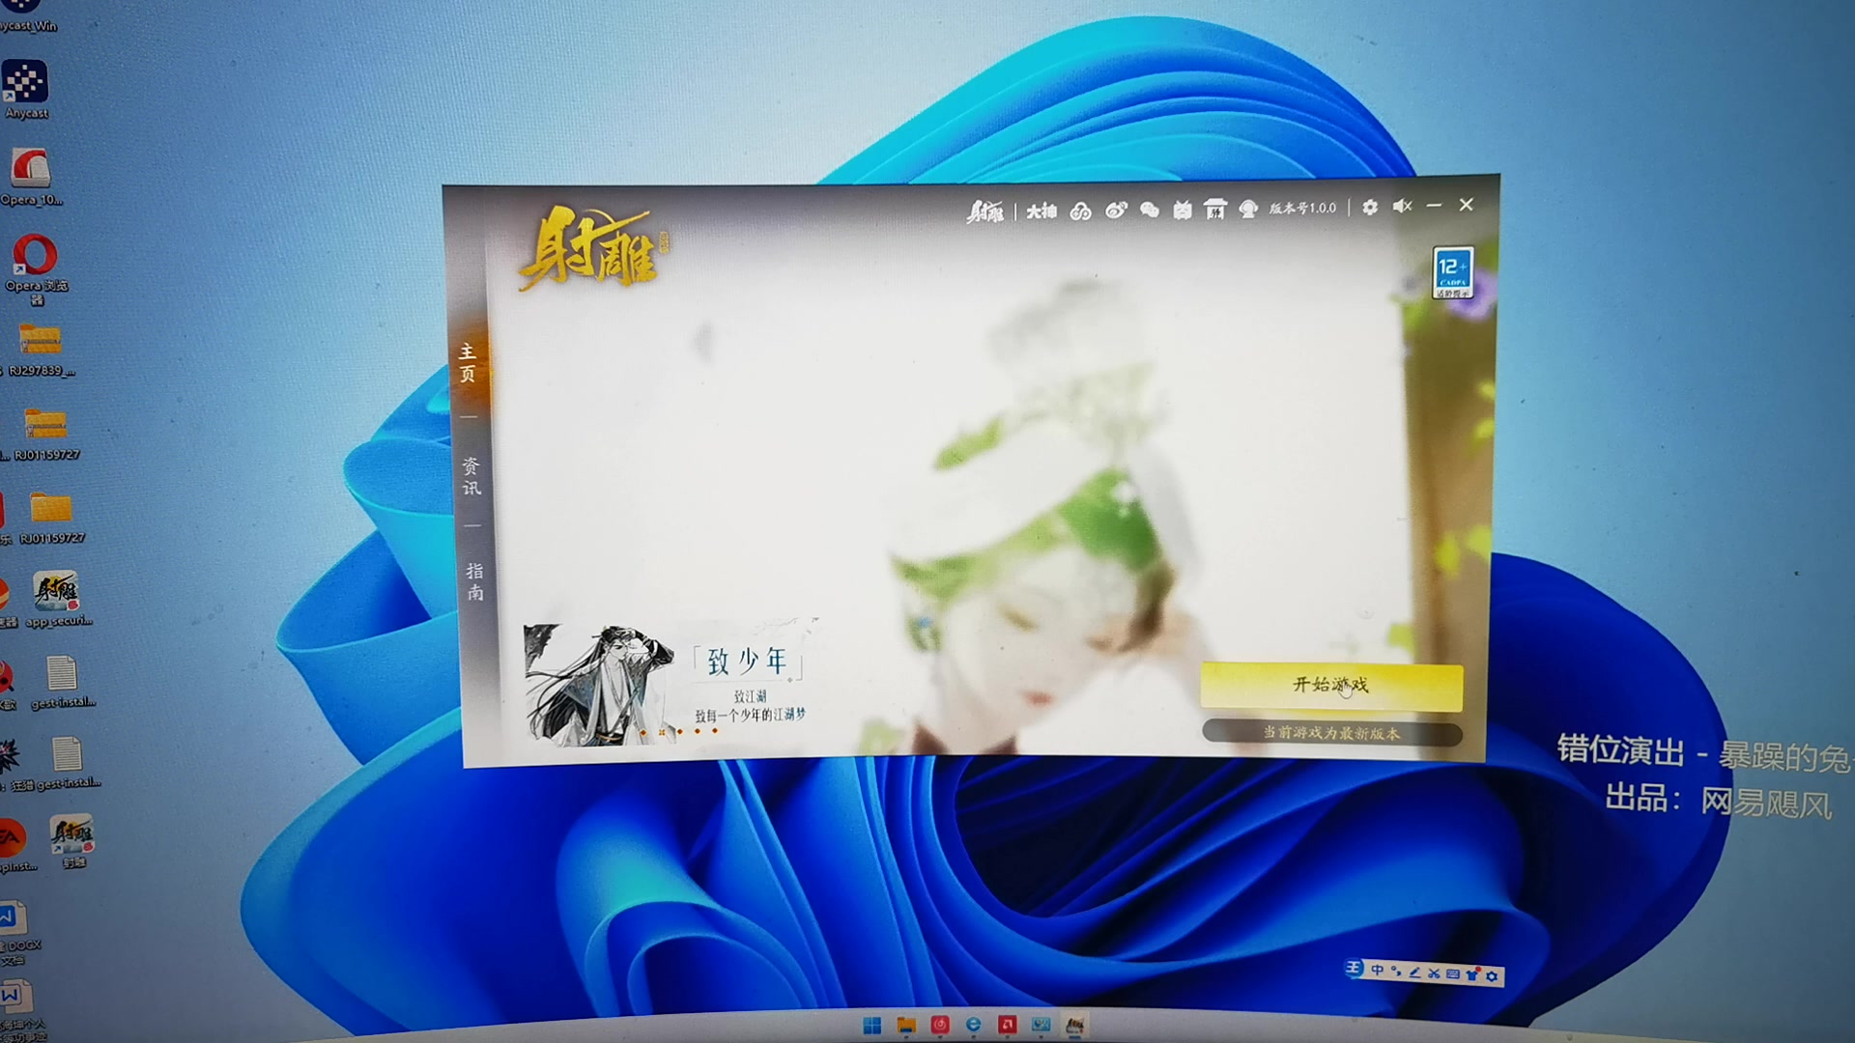Open the WeChat icon in launcher header
The width and height of the screenshot is (1855, 1043).
coord(1149,210)
